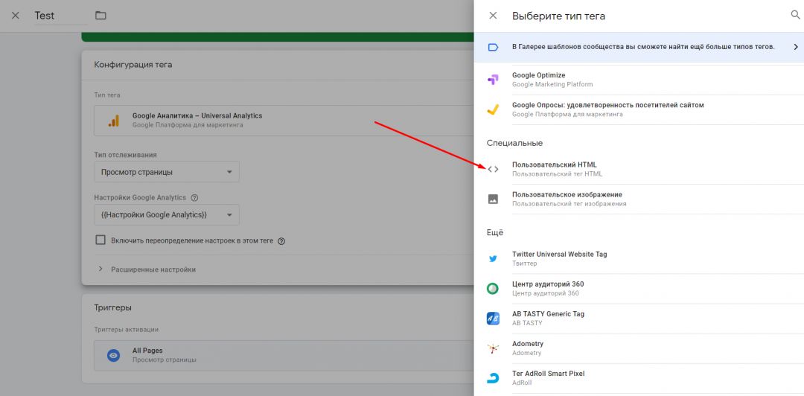Click the Тип тега label
Viewport: 804px width, 396px height.
pyautogui.click(x=107, y=95)
